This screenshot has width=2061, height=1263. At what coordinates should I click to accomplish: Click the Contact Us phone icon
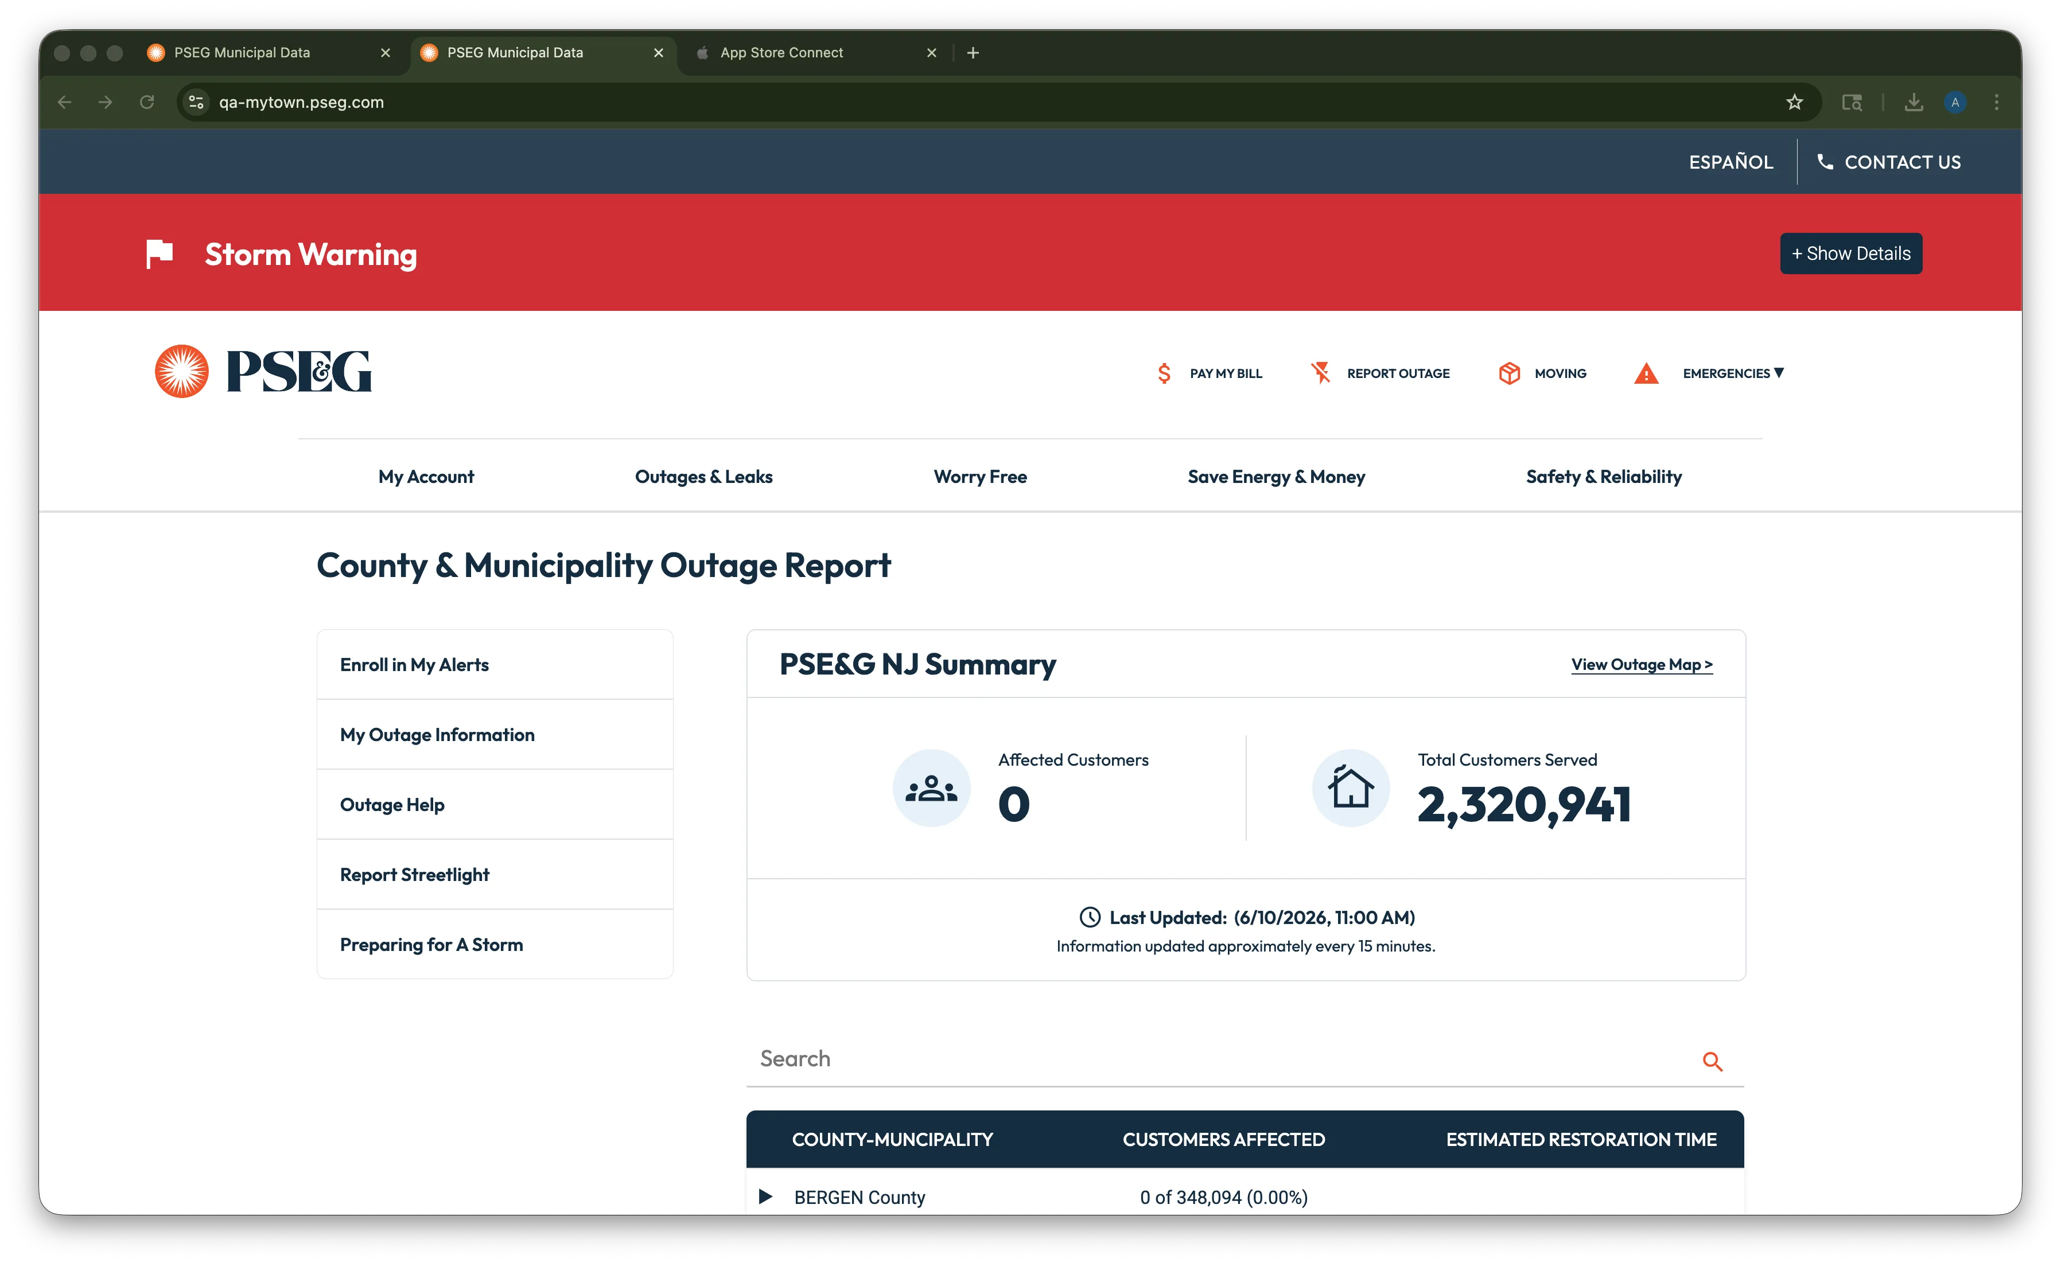(1824, 161)
